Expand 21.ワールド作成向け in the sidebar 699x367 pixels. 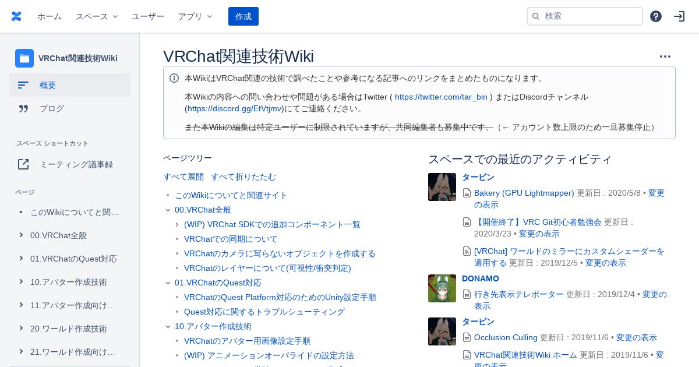pos(21,351)
